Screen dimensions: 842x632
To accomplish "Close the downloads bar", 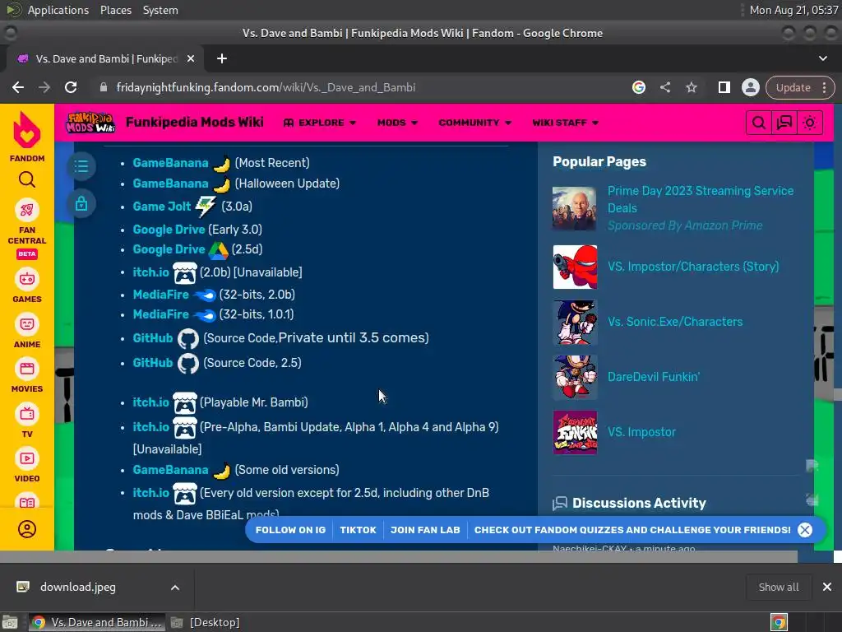I will pyautogui.click(x=827, y=587).
